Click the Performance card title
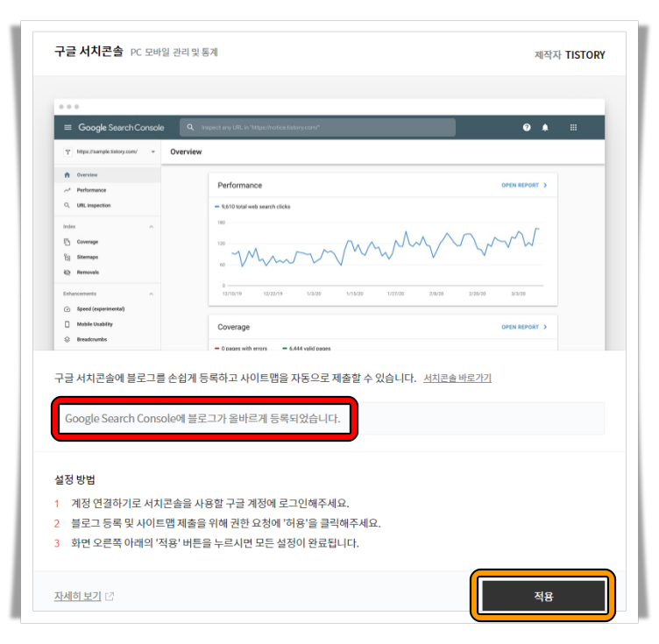The height and width of the screenshot is (644, 659). click(x=239, y=185)
